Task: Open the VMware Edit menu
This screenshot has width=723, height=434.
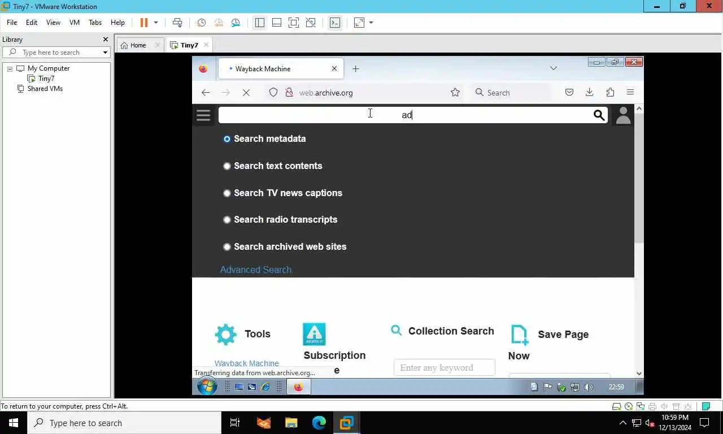Action: (x=32, y=23)
